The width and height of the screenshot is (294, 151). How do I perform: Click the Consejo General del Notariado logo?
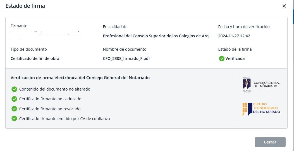coord(261,84)
